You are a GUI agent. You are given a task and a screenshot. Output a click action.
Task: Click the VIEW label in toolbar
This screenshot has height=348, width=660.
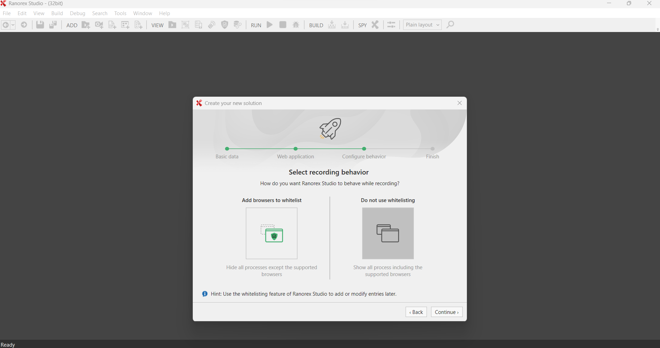pyautogui.click(x=157, y=25)
